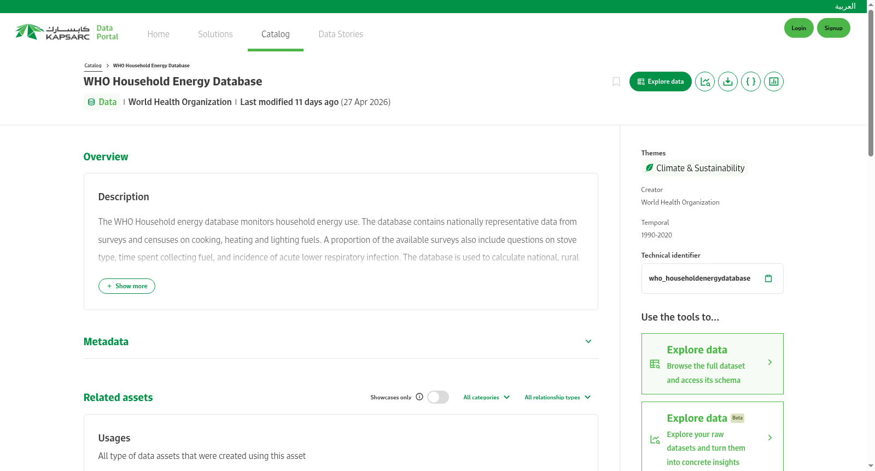Screen dimensions: 875x471
Task: Click the WHO Household Energy Database breadcrumb text
Action: tap(151, 66)
